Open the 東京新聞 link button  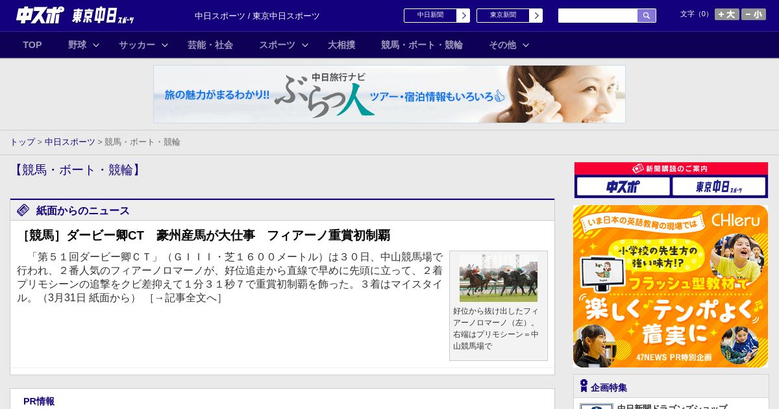pyautogui.click(x=503, y=16)
